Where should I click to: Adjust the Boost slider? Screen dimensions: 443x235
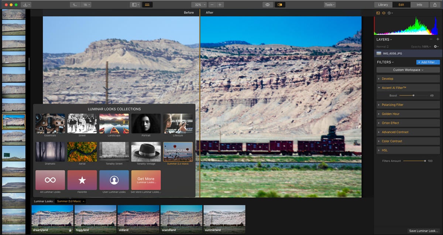[413, 95]
